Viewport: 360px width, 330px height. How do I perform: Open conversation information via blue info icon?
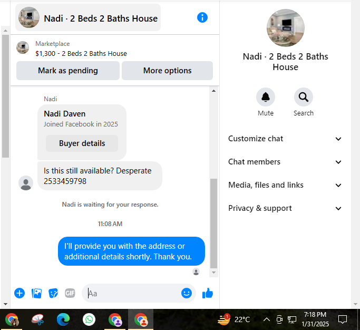tap(202, 17)
